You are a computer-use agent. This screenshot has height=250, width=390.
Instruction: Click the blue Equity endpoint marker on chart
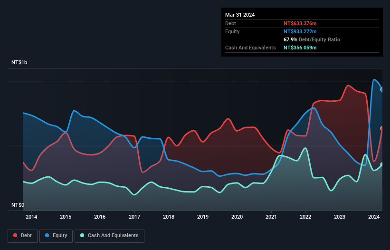pos(382,89)
